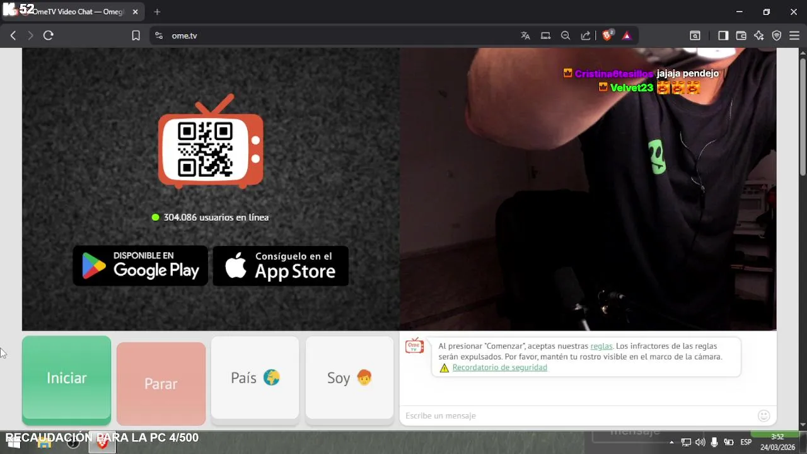Click the taskbar clock and date
Viewport: 807px width, 454px height.
point(777,442)
